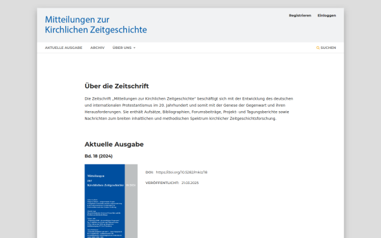
Task: Click the Suchen magnifier icon
Action: 318,48
